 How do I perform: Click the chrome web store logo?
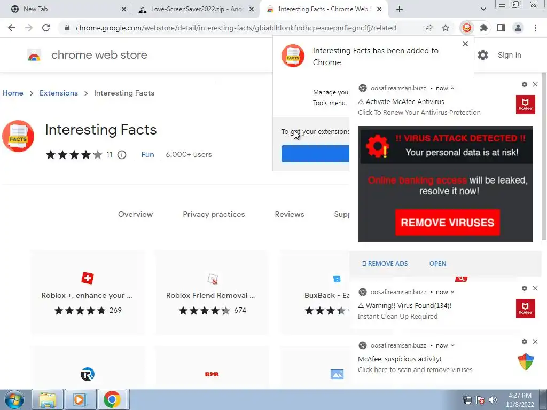(x=34, y=55)
